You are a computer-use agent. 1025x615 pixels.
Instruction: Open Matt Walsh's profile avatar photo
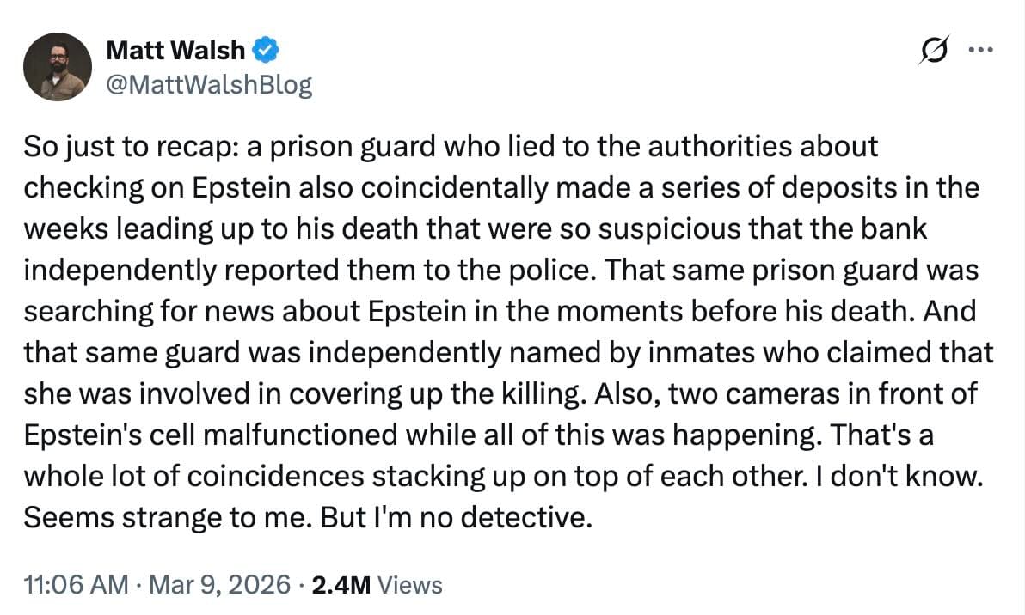click(58, 67)
